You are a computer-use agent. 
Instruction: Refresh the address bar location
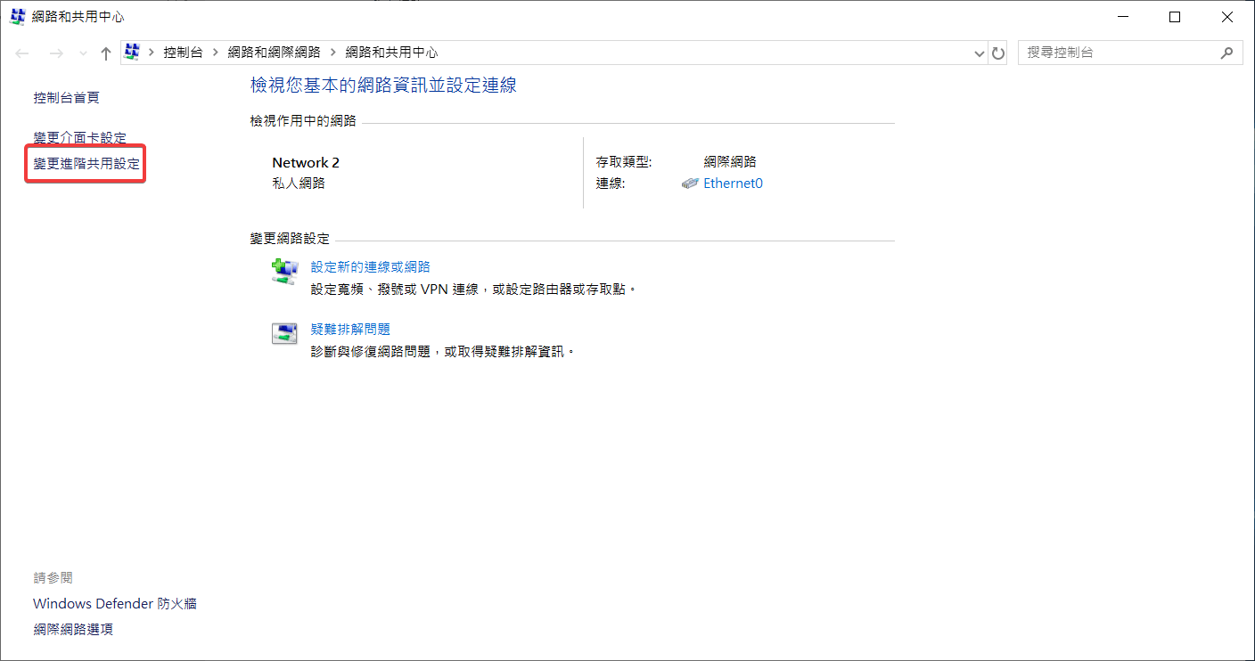point(998,53)
